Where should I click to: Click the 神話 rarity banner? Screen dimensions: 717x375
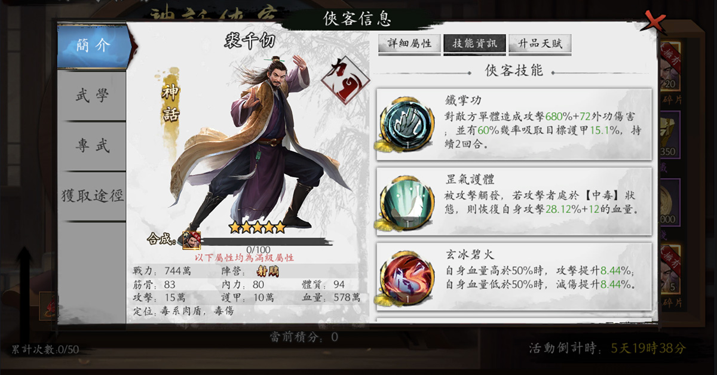coord(170,104)
